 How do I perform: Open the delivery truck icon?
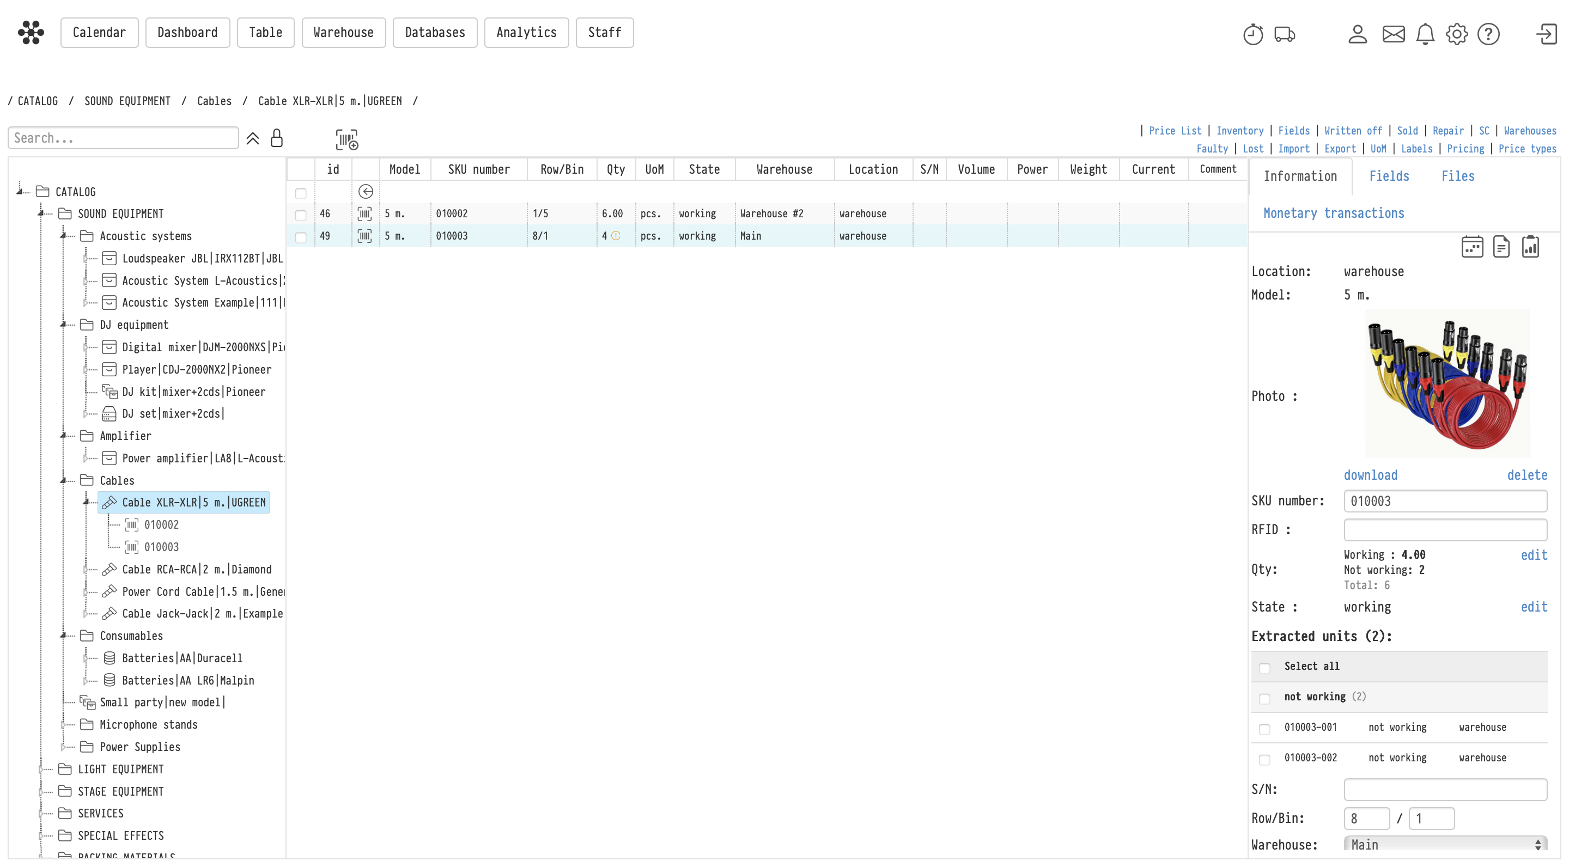[1285, 34]
